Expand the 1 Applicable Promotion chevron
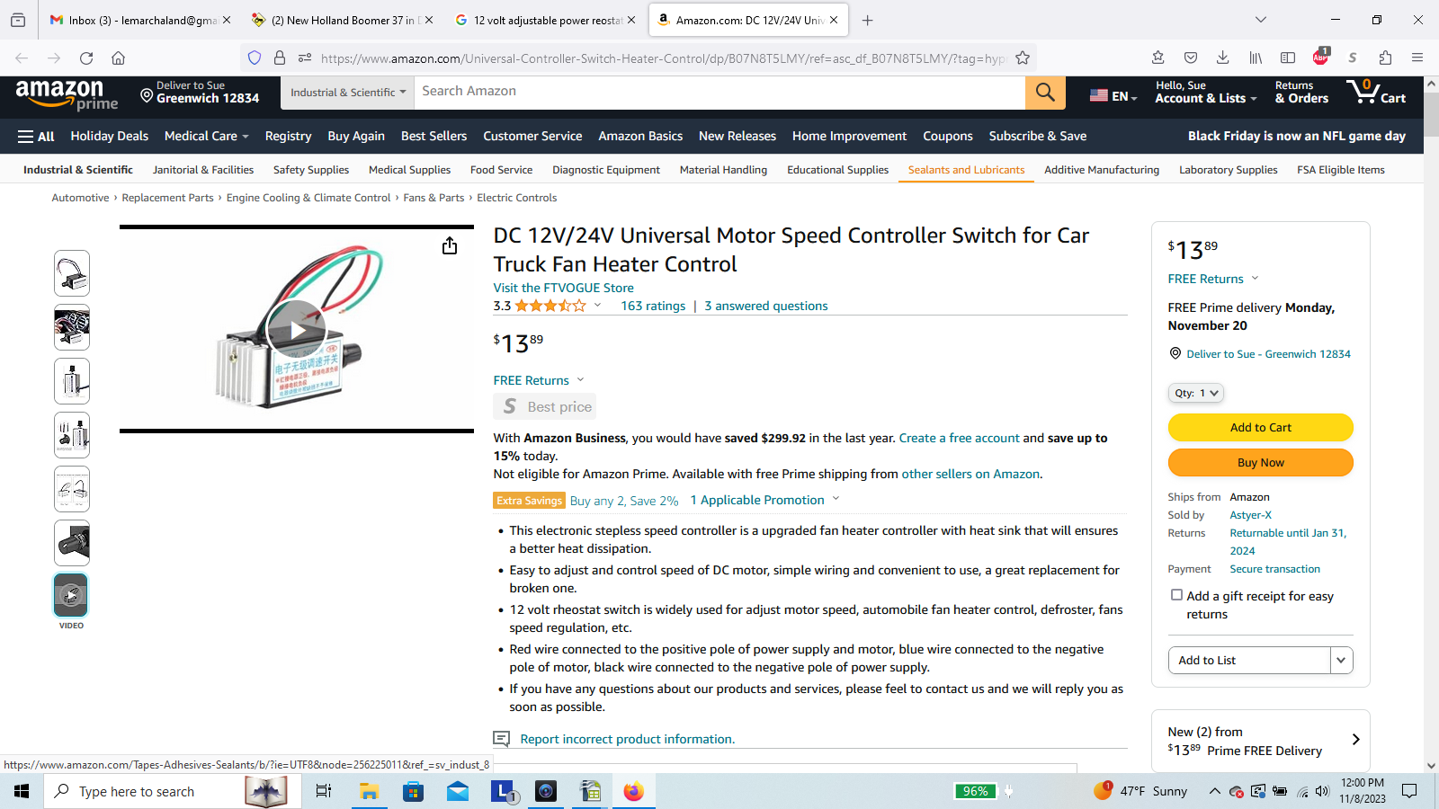Viewport: 1439px width, 809px height. tap(836, 499)
